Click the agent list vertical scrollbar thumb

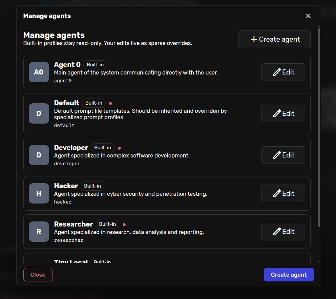click(319, 128)
